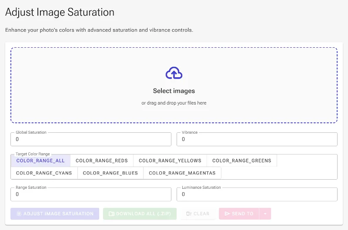Select the COLOR_RANGE_GREENS option
The height and width of the screenshot is (230, 348).
tap(242, 161)
